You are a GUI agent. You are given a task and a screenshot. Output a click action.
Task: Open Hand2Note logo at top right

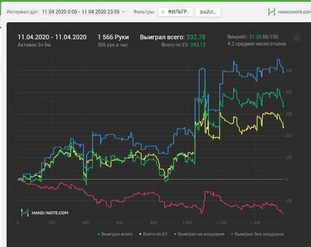289,12
